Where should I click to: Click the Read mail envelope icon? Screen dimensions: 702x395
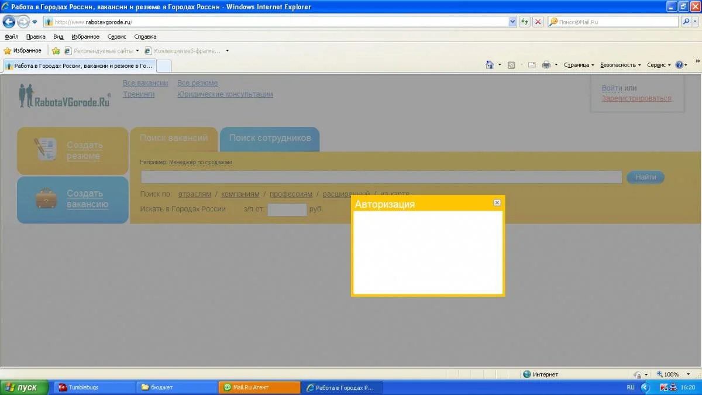532,65
